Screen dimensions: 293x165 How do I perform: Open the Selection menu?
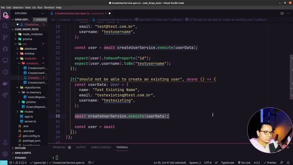[x=18, y=7]
